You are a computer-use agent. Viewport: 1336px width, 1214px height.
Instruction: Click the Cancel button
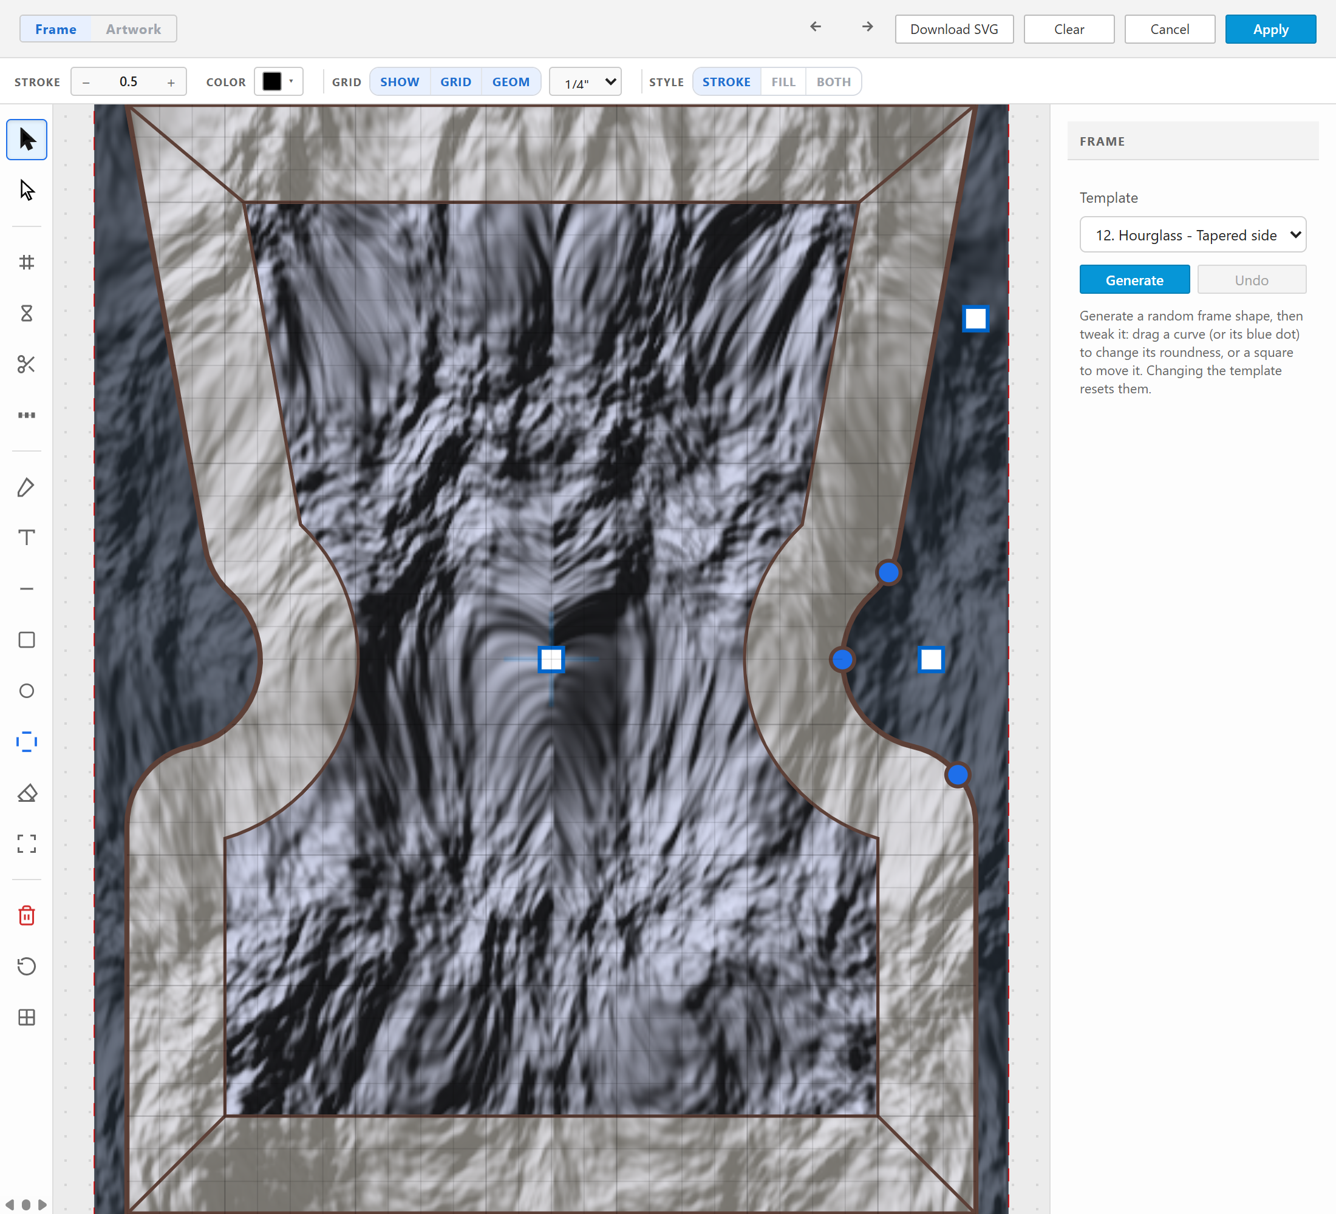[1170, 29]
